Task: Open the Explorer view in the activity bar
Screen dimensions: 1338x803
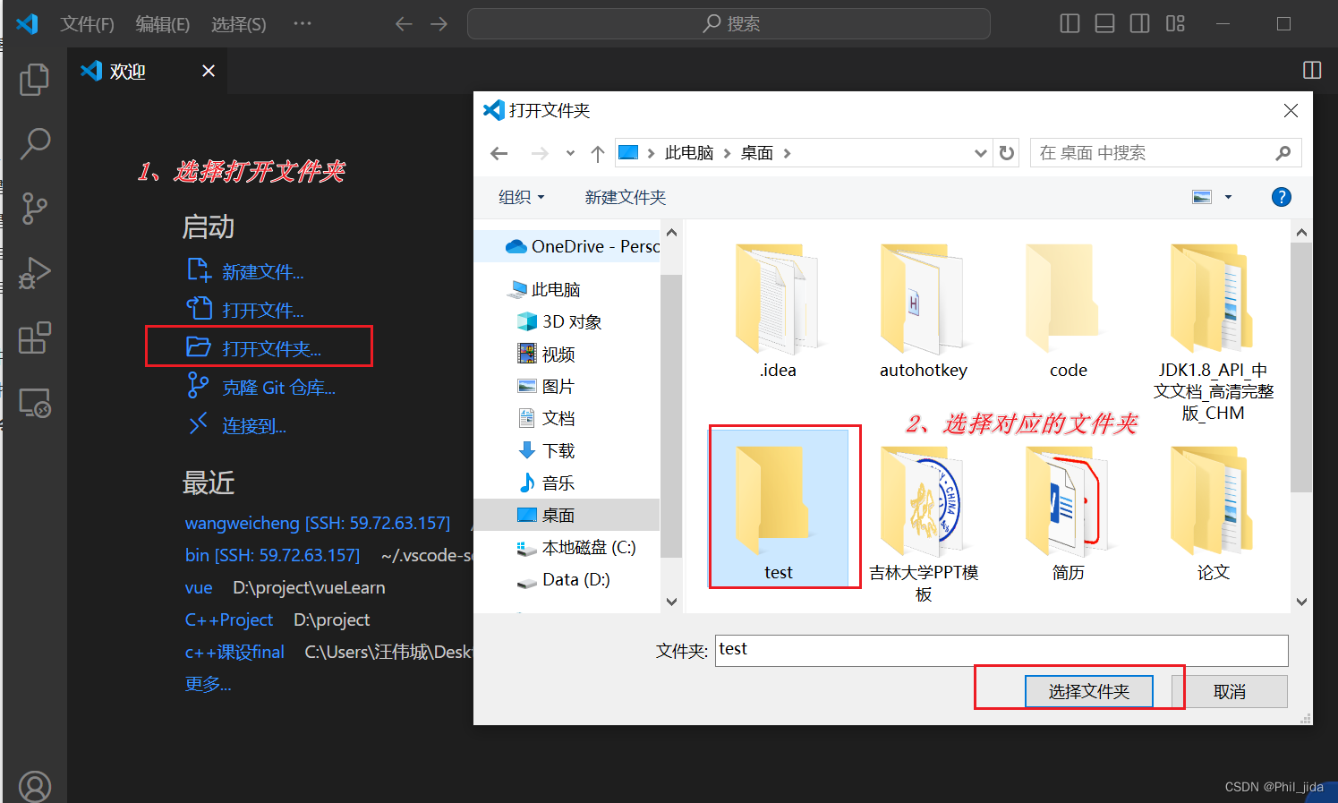Action: [x=34, y=79]
